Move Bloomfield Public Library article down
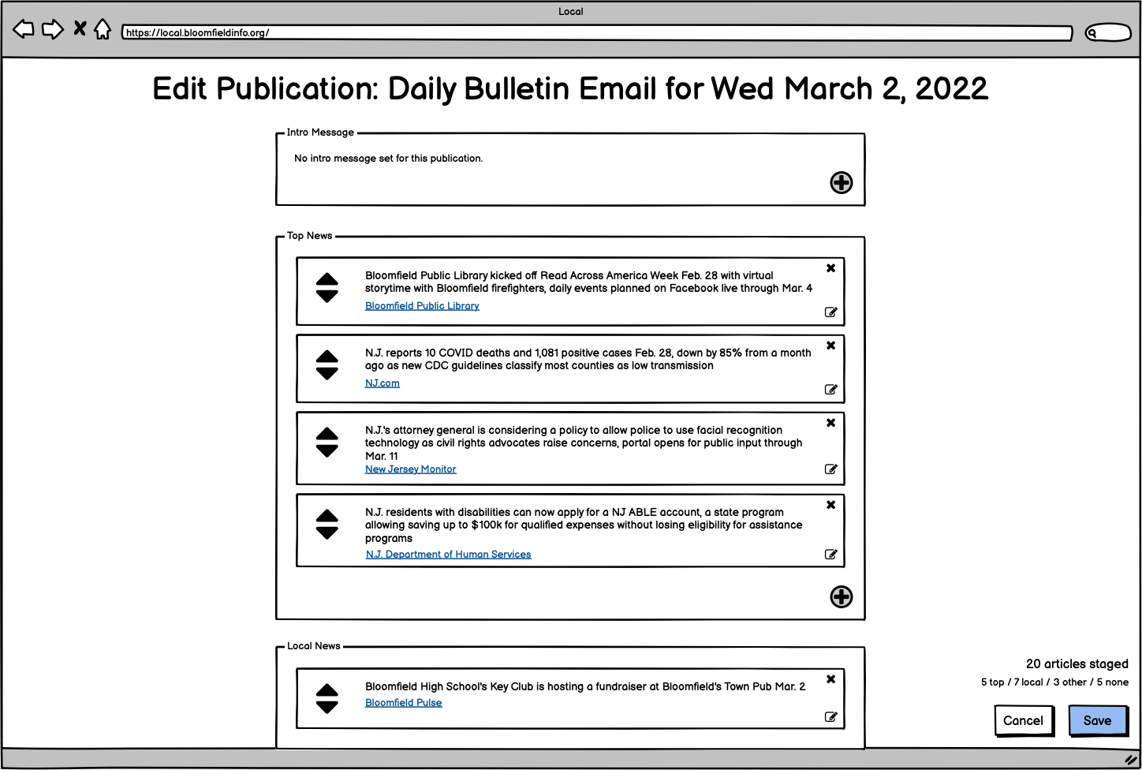Image resolution: width=1142 pixels, height=770 pixels. click(x=327, y=297)
